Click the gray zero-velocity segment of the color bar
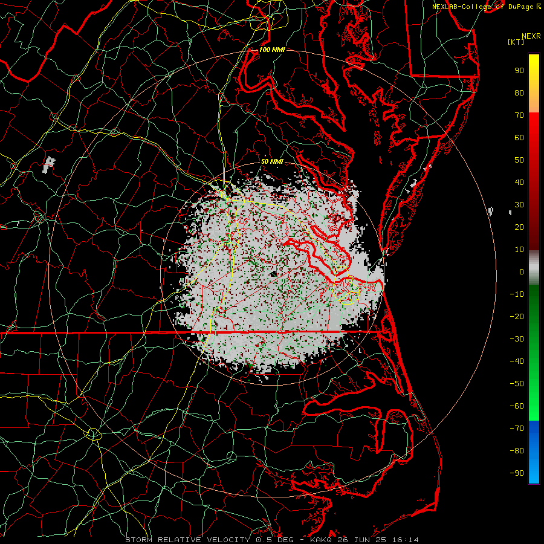The width and height of the screenshot is (544, 544). click(x=534, y=268)
